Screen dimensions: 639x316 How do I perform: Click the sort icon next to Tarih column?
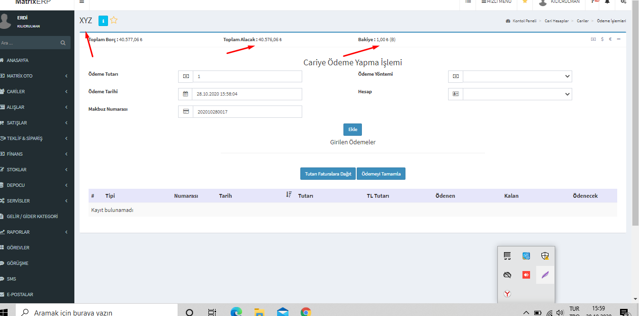[289, 195]
